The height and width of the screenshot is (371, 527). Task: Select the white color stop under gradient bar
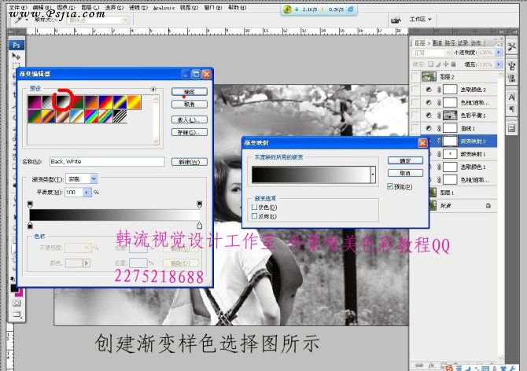199,225
